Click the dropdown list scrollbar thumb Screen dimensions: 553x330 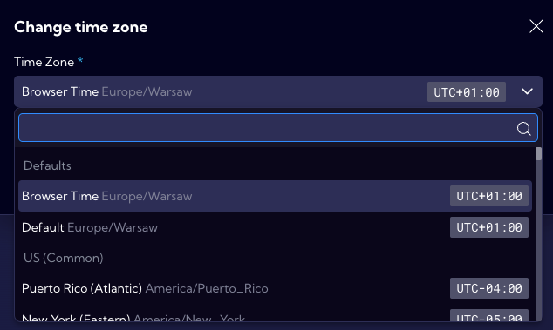538,154
